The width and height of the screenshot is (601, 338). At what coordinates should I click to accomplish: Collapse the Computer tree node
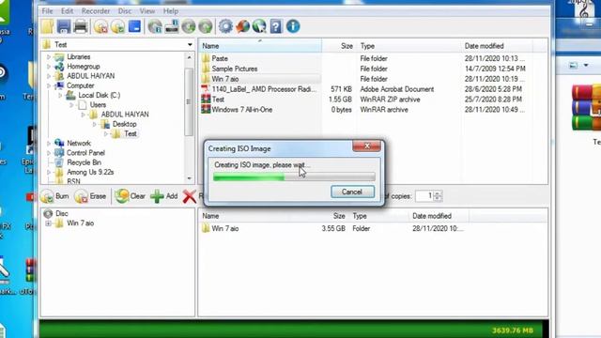[49, 85]
